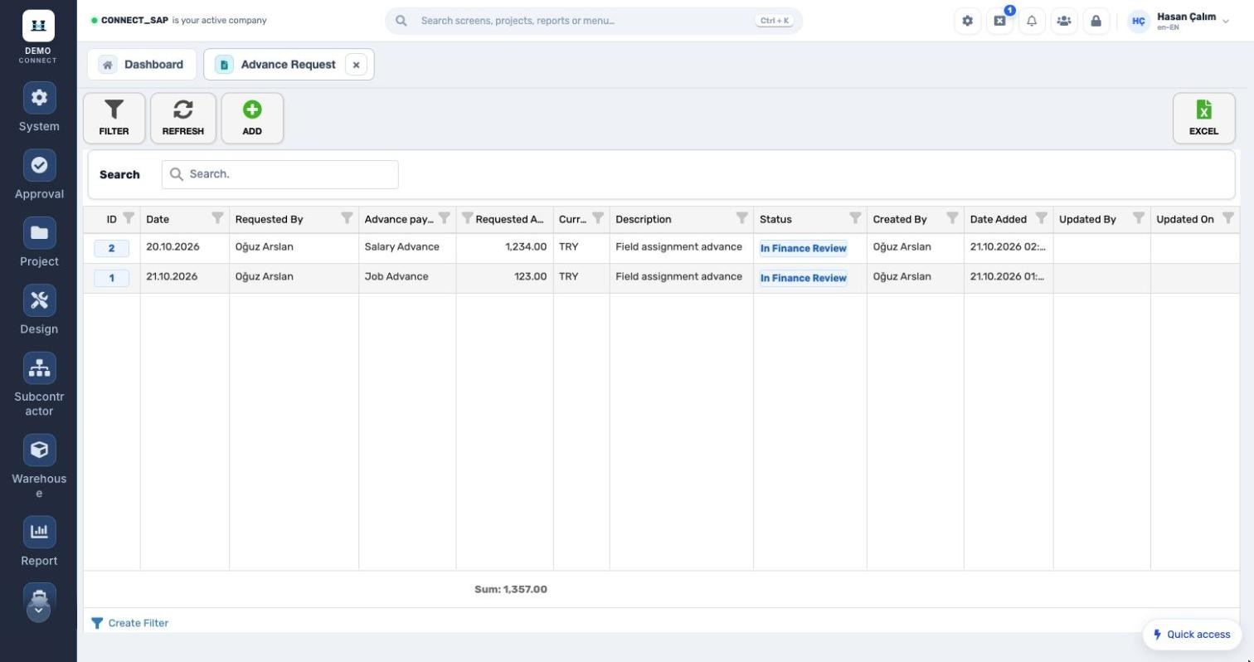Click the table Search input field
The height and width of the screenshot is (662, 1254).
[x=280, y=174]
